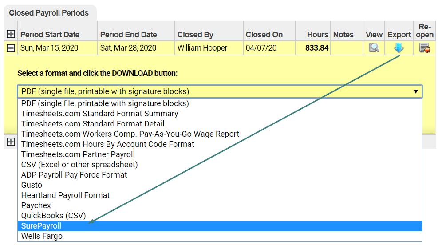Screen dimensions: 438x245
Task: Expand the second payroll period row below
Action: tap(11, 142)
